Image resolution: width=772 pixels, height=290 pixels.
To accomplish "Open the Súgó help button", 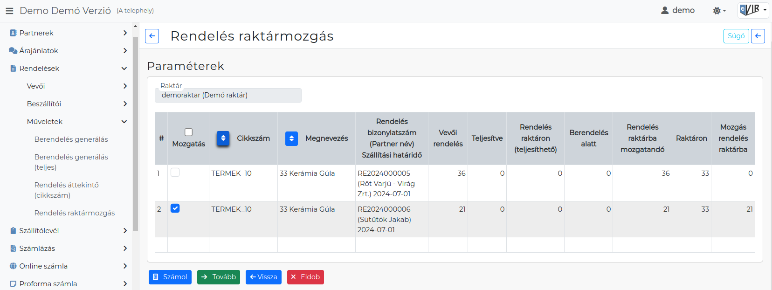I will pos(736,36).
